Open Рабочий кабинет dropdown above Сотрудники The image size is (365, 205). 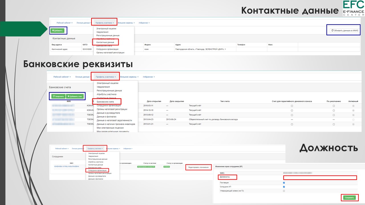point(62,149)
